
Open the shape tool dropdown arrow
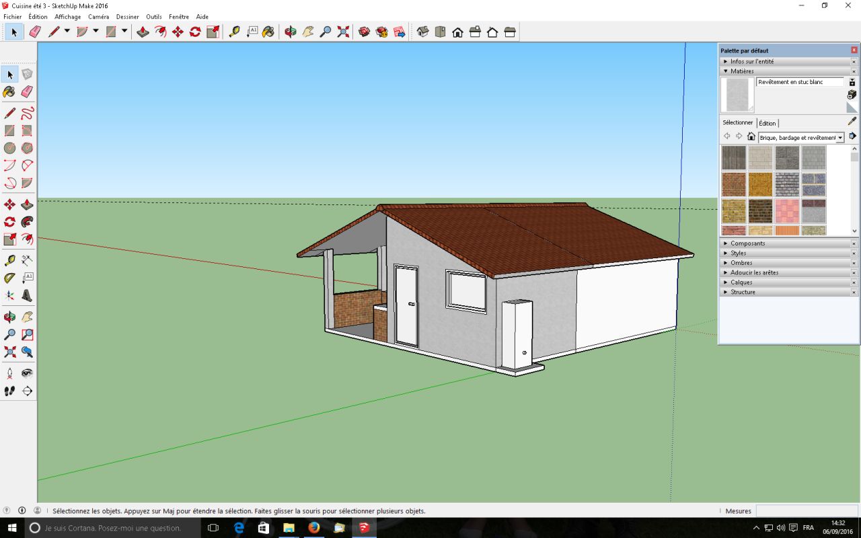click(x=124, y=32)
